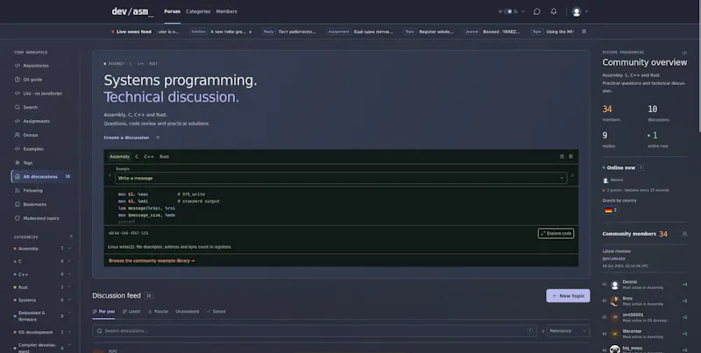Go to previous code example arrow
Viewport: 701px width, 353px height.
110,175
